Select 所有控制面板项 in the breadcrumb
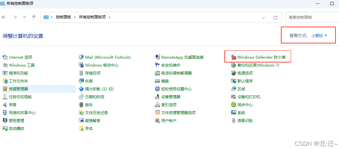The height and width of the screenshot is (149, 339). (x=92, y=17)
